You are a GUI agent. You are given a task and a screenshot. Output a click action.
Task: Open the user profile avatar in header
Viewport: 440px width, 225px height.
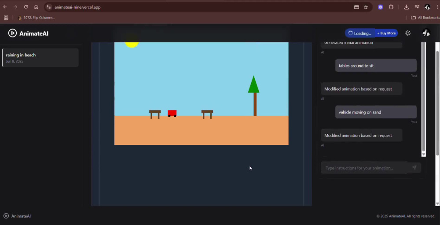(x=426, y=33)
